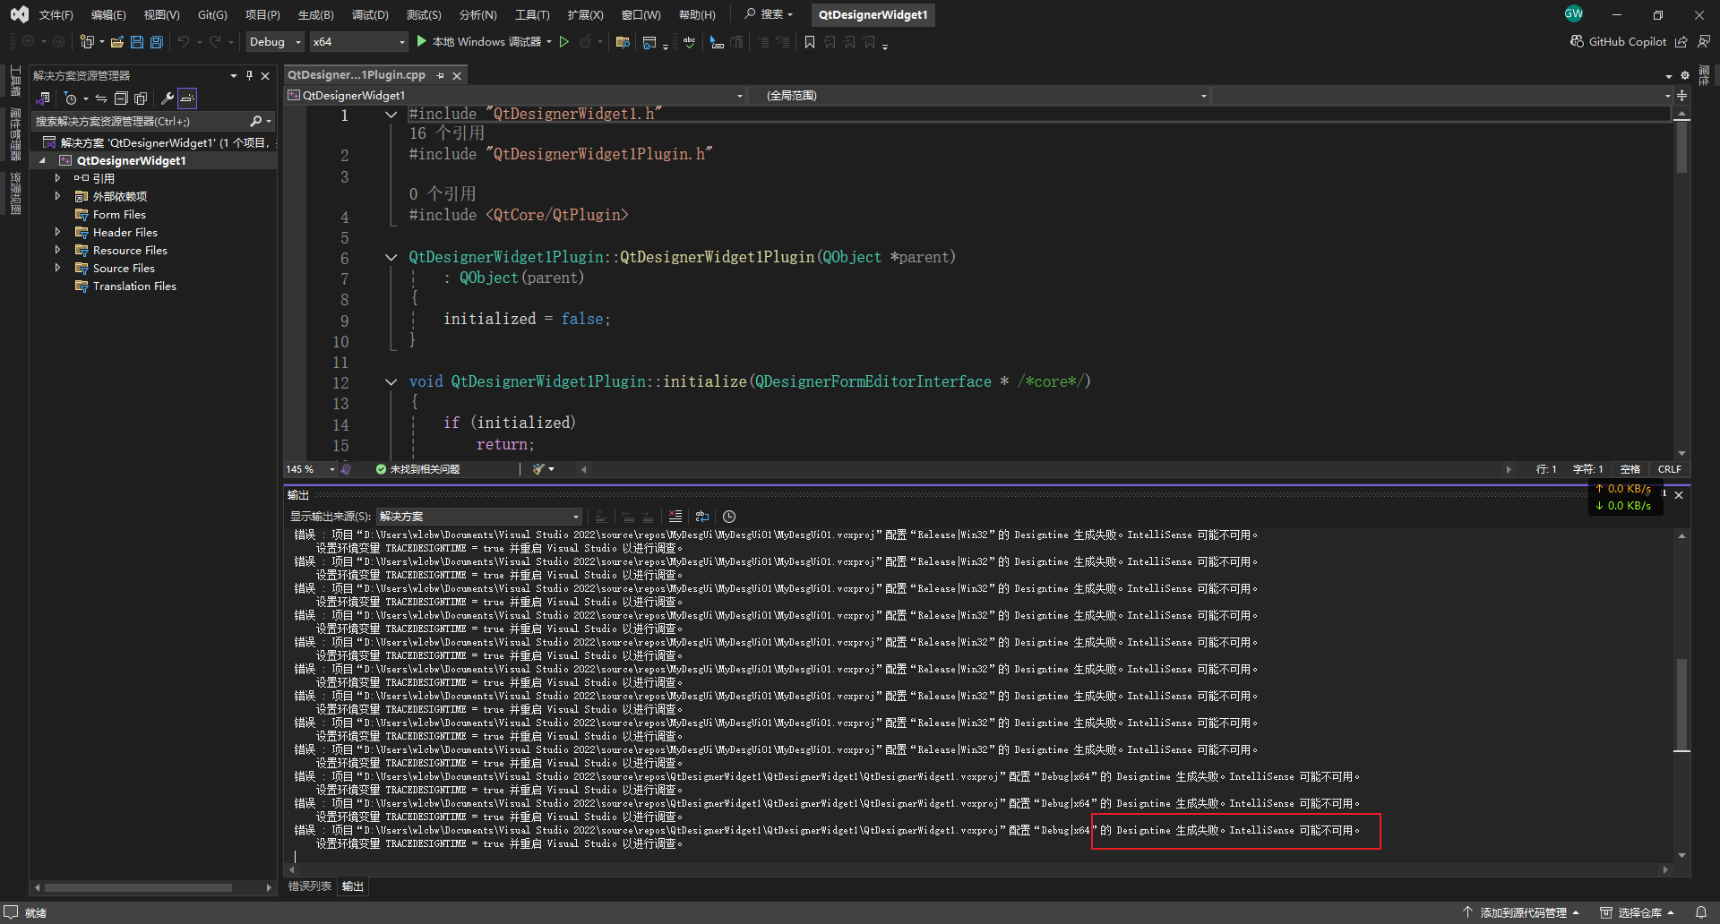Click the code cleanup broom icon

pos(538,469)
